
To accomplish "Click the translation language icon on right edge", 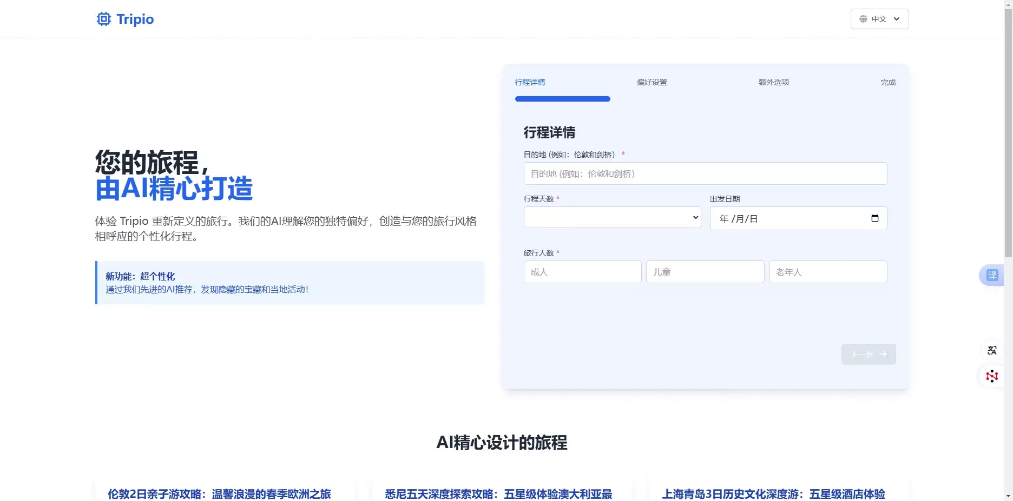I will (992, 350).
